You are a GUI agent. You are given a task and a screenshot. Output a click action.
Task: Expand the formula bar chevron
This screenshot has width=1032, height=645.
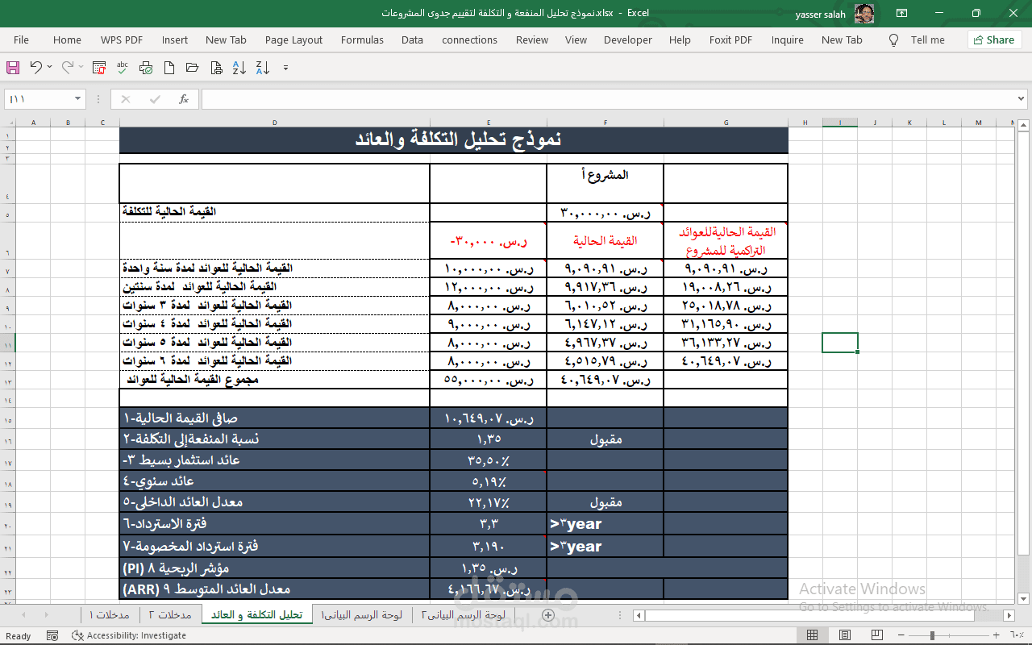tap(1022, 99)
